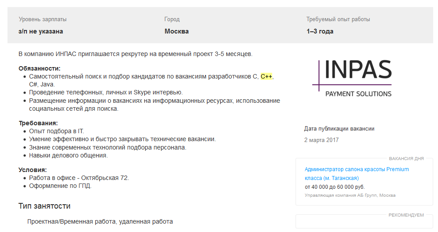Click the INPAS Payment Solutions company logo

(352, 78)
